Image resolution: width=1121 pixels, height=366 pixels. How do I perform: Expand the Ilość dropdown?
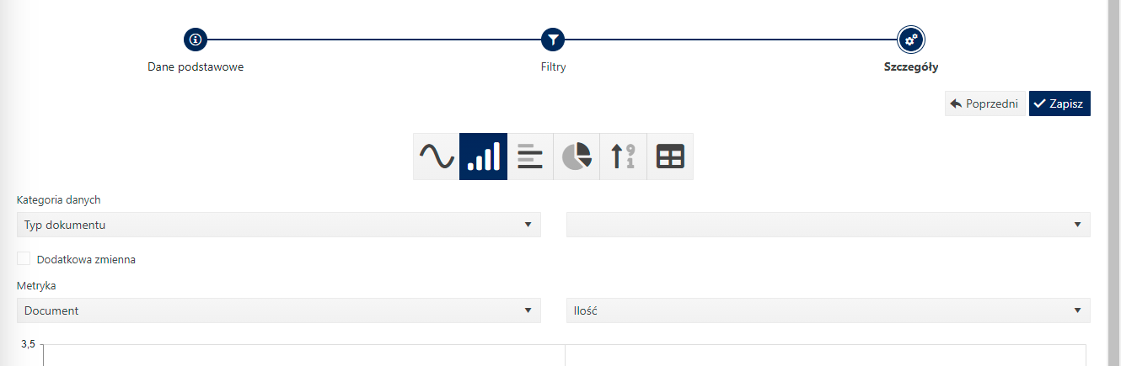coord(828,310)
